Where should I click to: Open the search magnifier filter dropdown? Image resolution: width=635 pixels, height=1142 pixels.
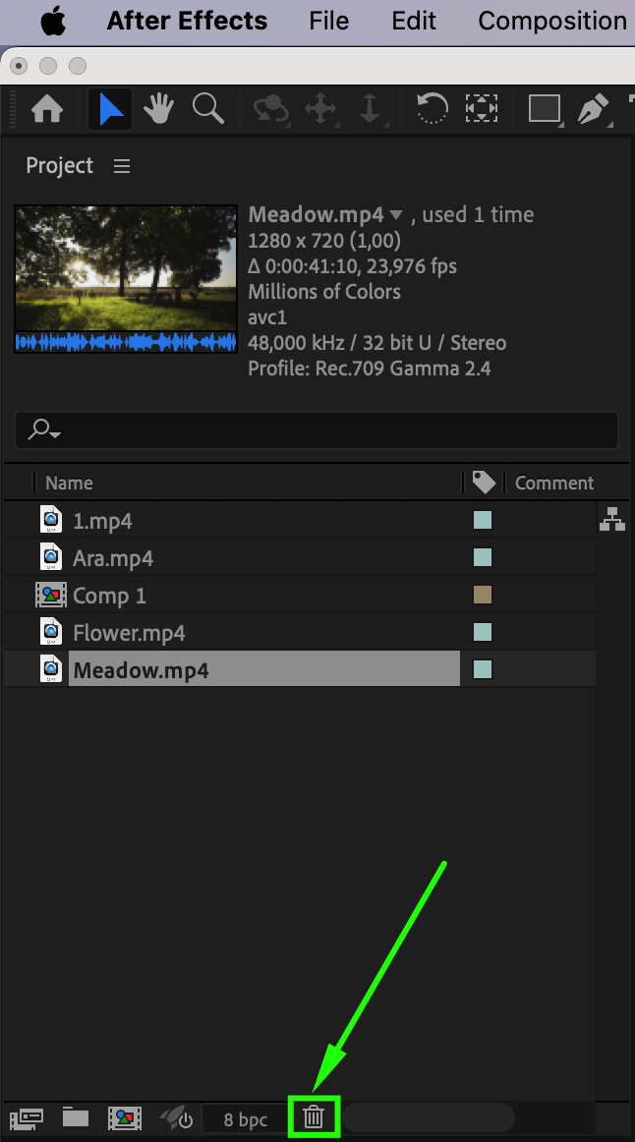(x=43, y=429)
